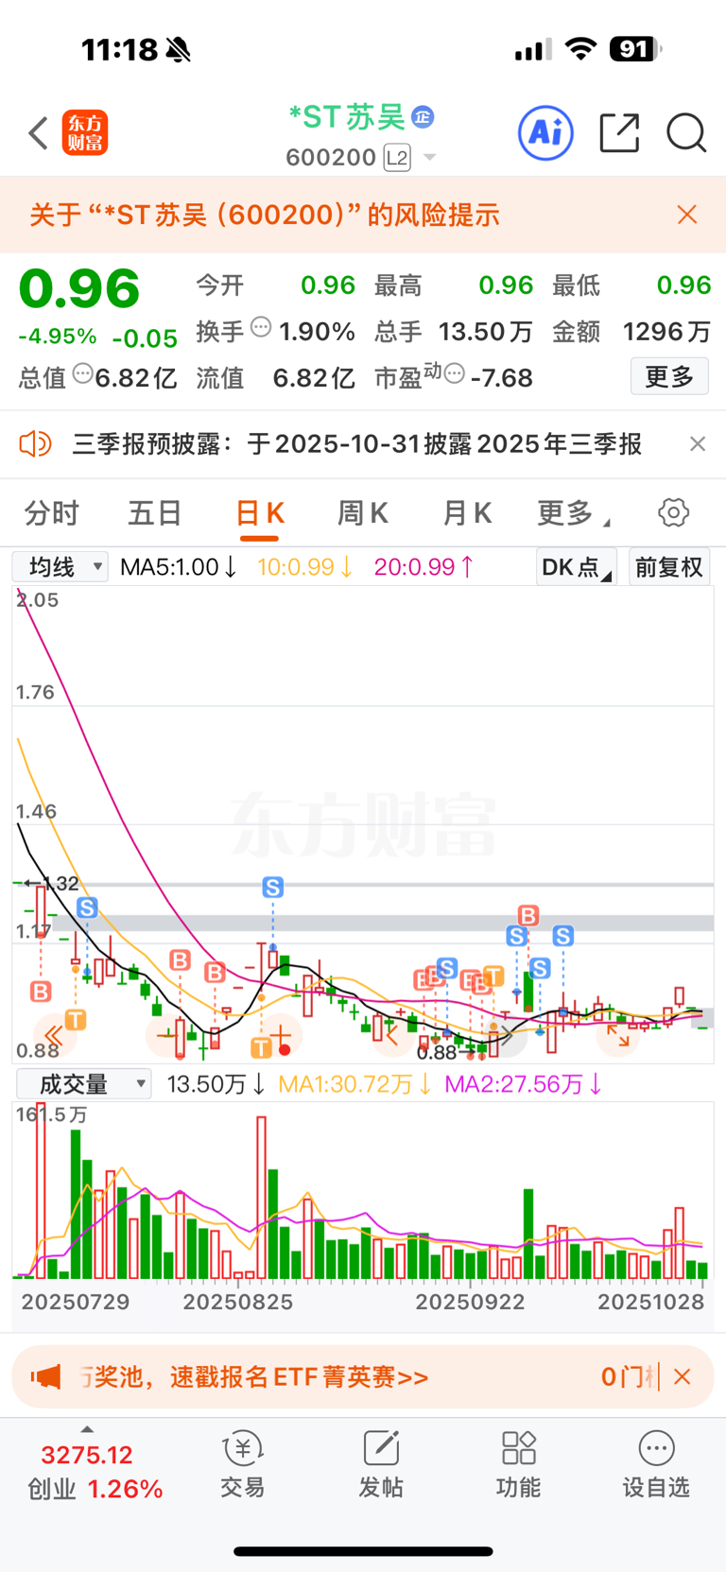
Task: Tap the right arrow chart pan button
Action: point(507,1036)
